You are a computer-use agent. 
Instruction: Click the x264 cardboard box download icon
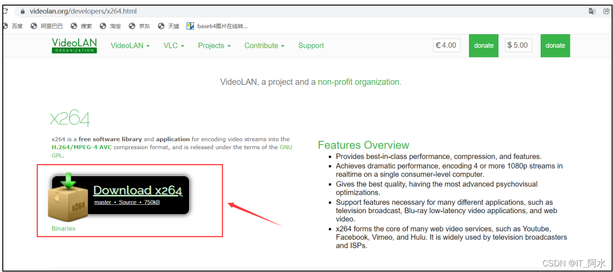[68, 198]
